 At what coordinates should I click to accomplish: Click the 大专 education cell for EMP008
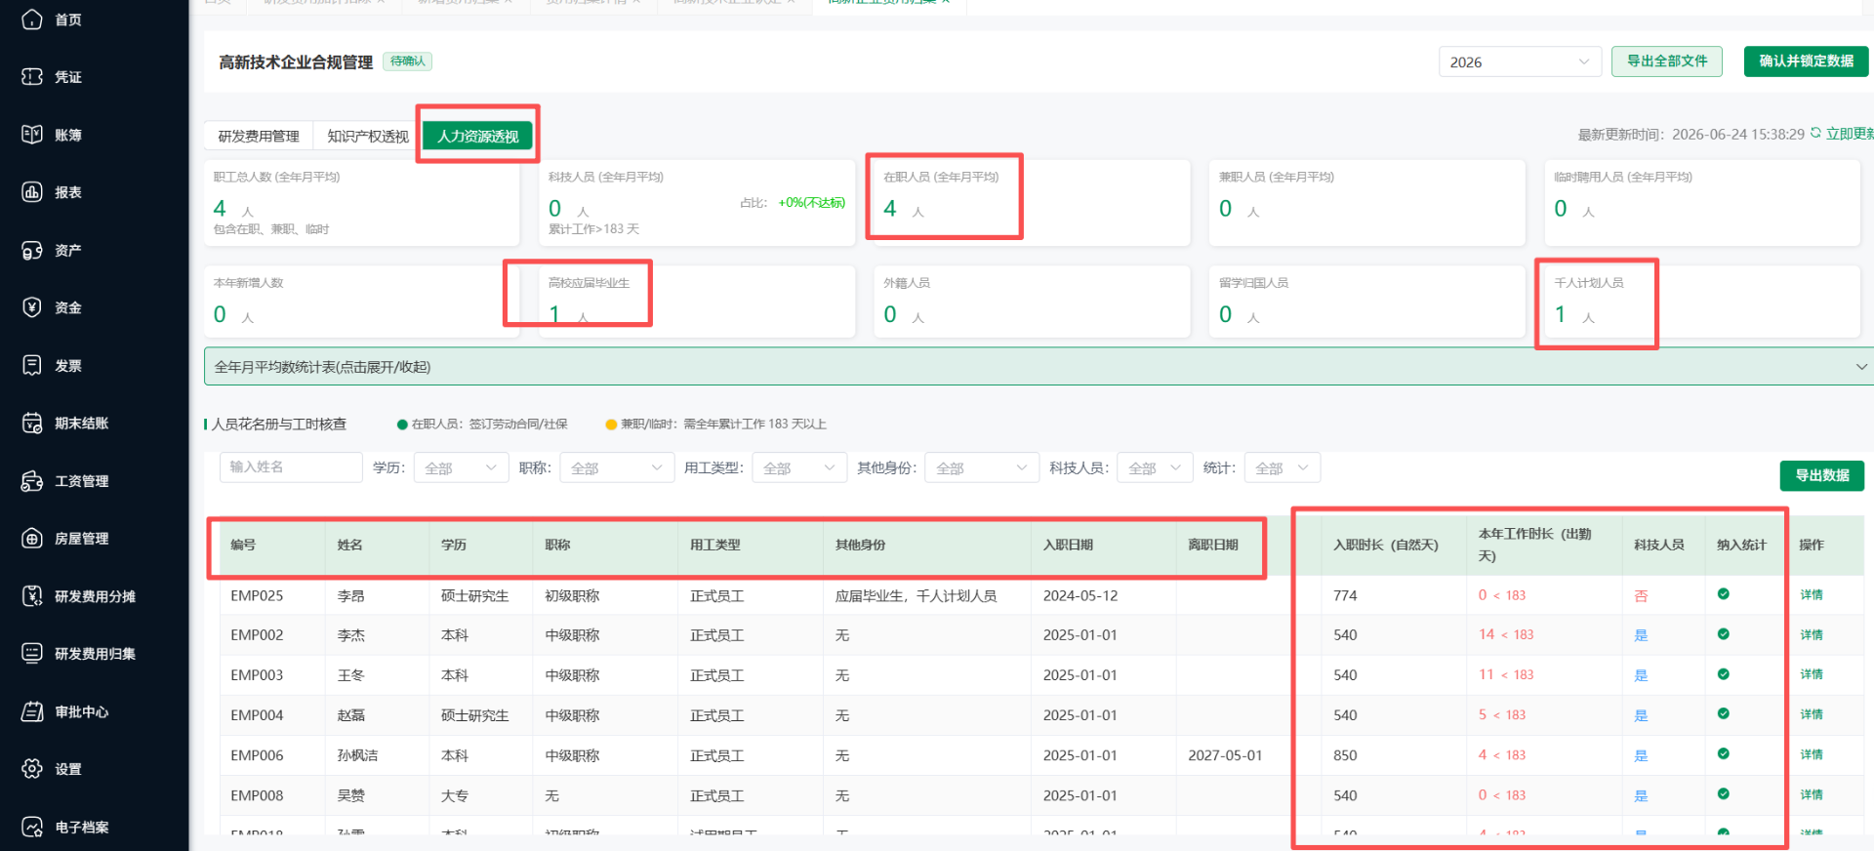pos(455,795)
